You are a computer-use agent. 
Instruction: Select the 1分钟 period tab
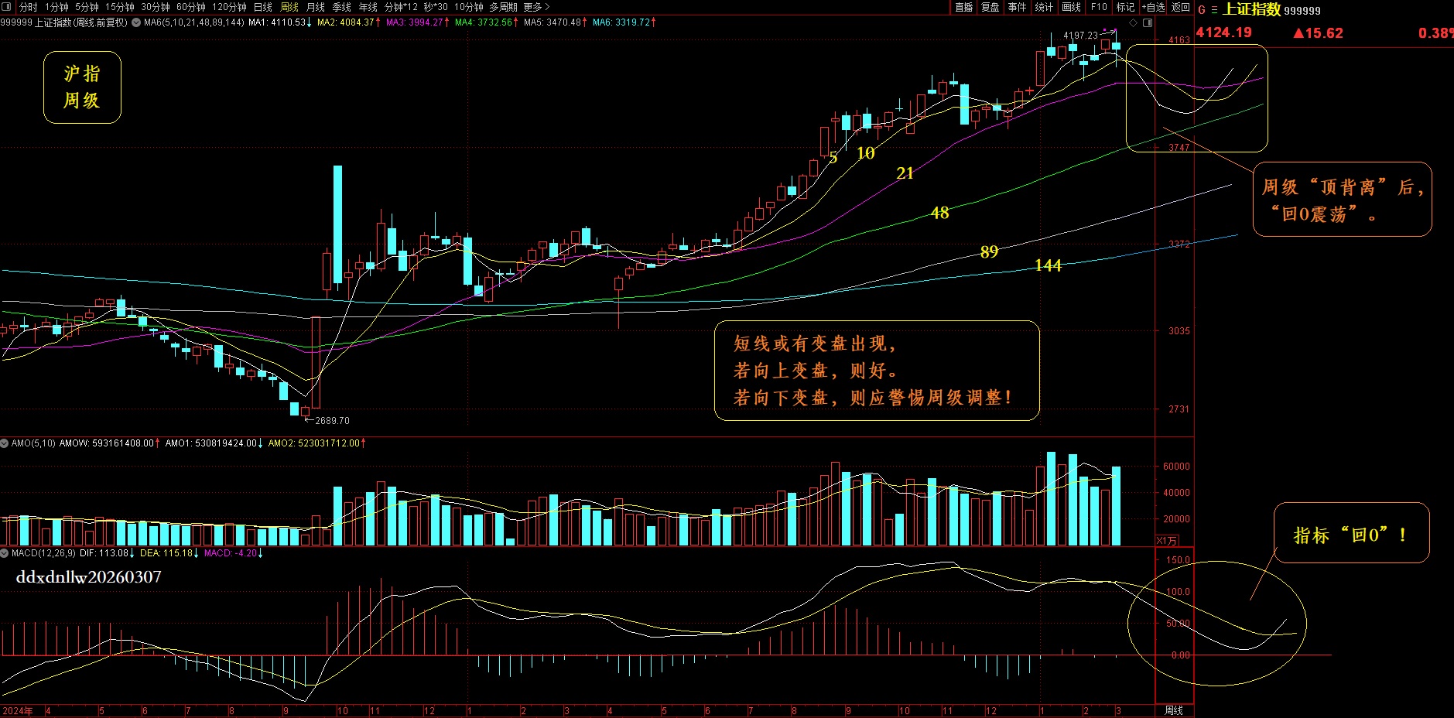(56, 7)
